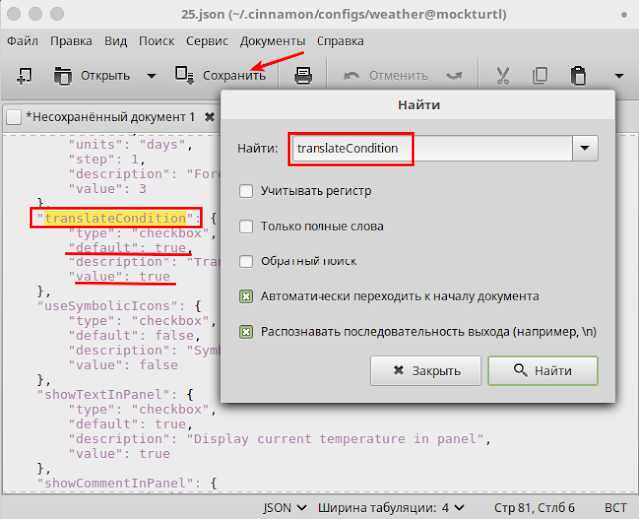639x519 pixels.
Task: Expand the search history dropdown arrow
Action: (x=585, y=148)
